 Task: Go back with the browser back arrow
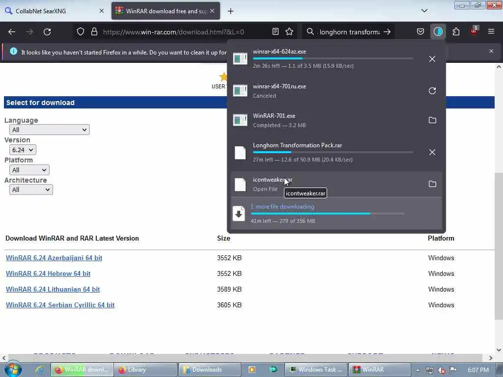click(12, 32)
